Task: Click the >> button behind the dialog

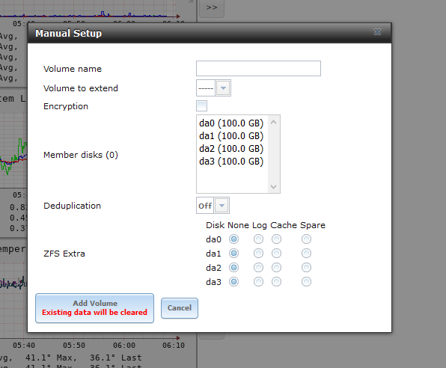Action: coord(211,7)
